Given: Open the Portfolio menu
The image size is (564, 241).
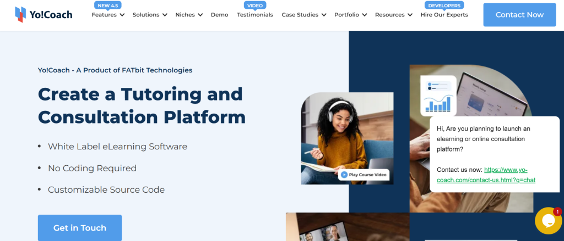Looking at the screenshot, I should (x=346, y=15).
